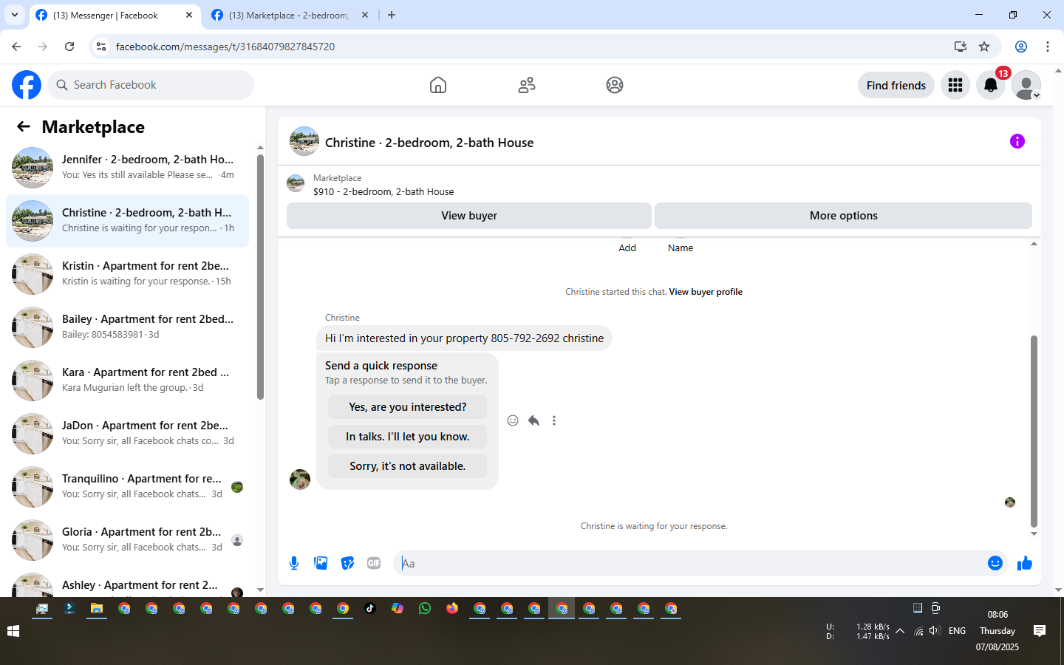
Task: Open TikTok from the taskbar
Action: 370,609
